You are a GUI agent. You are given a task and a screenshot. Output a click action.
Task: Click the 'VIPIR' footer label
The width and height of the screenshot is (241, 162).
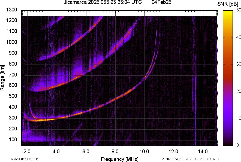pos(166,159)
